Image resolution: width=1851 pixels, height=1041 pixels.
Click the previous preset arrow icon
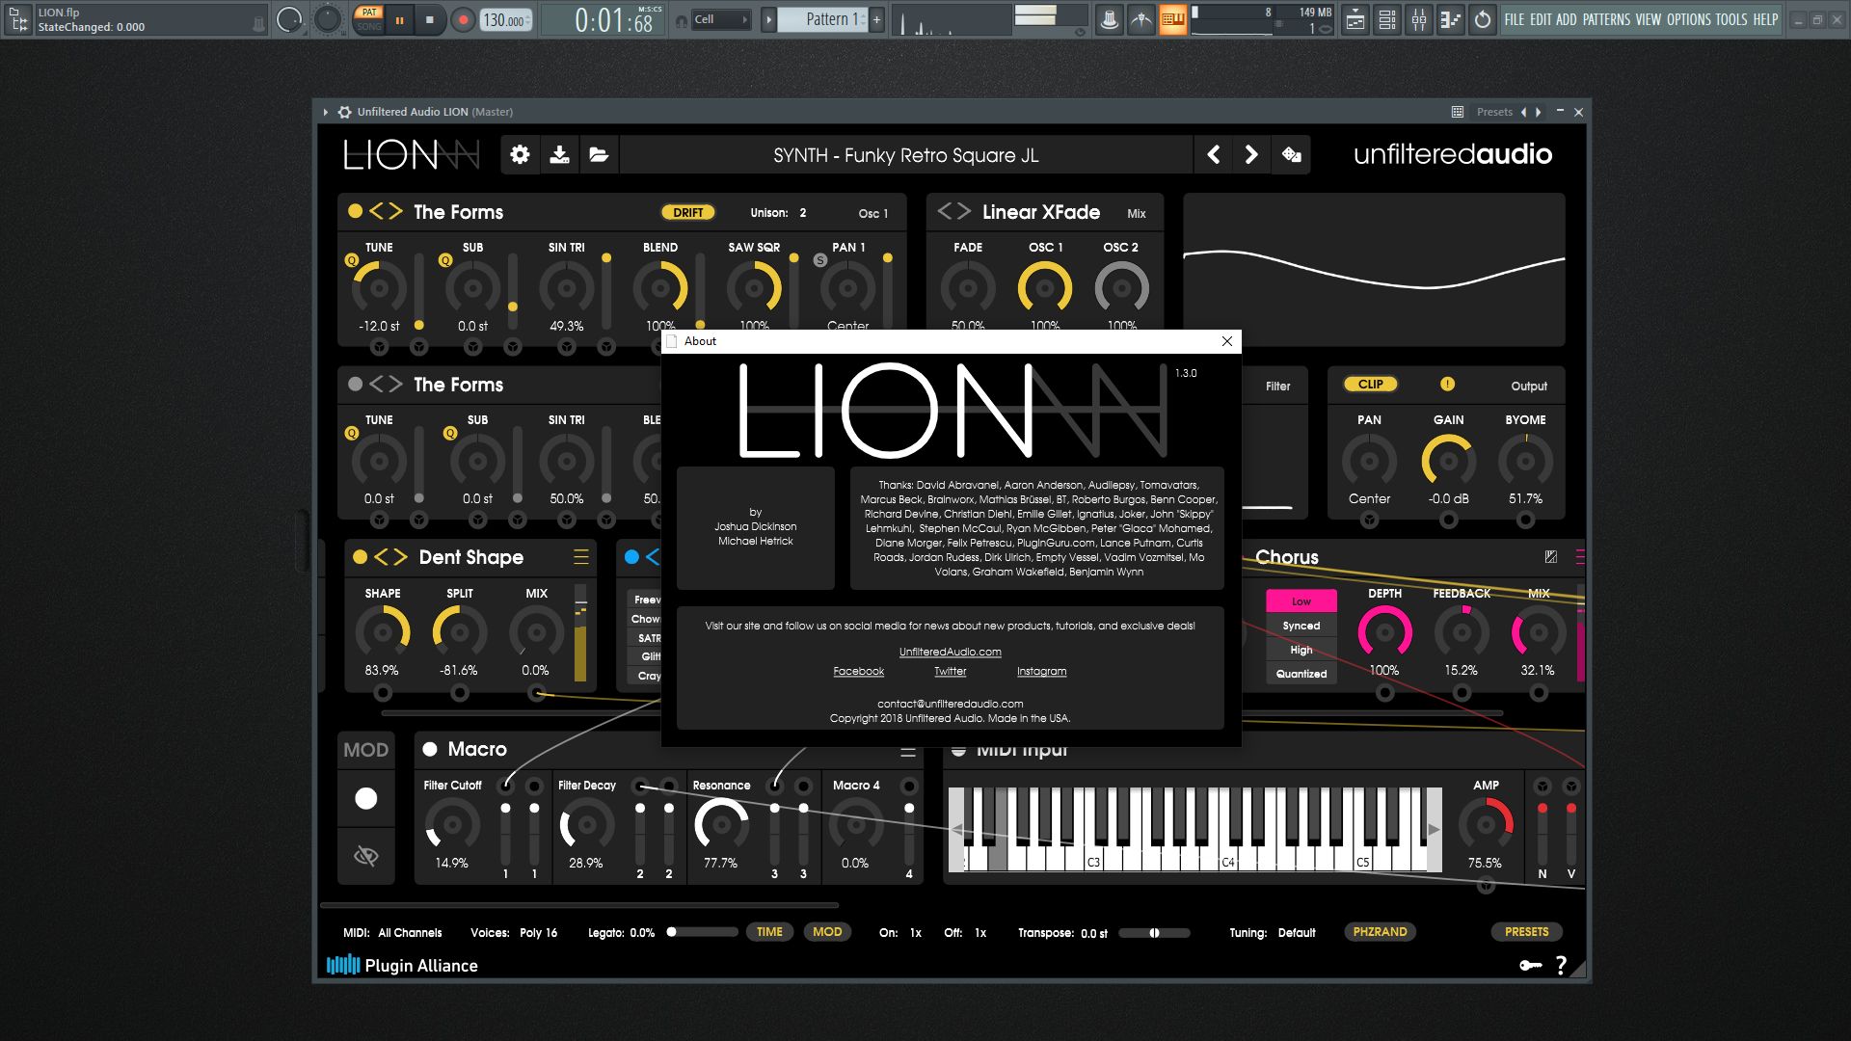click(1213, 154)
